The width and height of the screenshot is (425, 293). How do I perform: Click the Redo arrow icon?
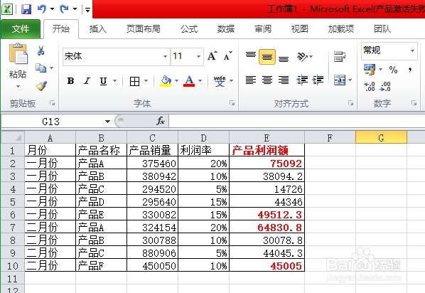click(x=64, y=9)
